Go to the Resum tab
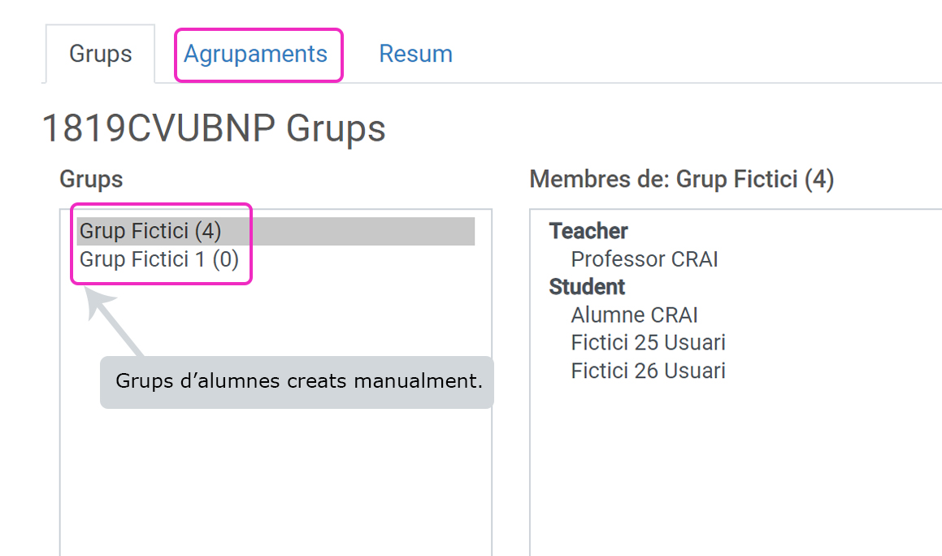This screenshot has width=942, height=556. [415, 54]
